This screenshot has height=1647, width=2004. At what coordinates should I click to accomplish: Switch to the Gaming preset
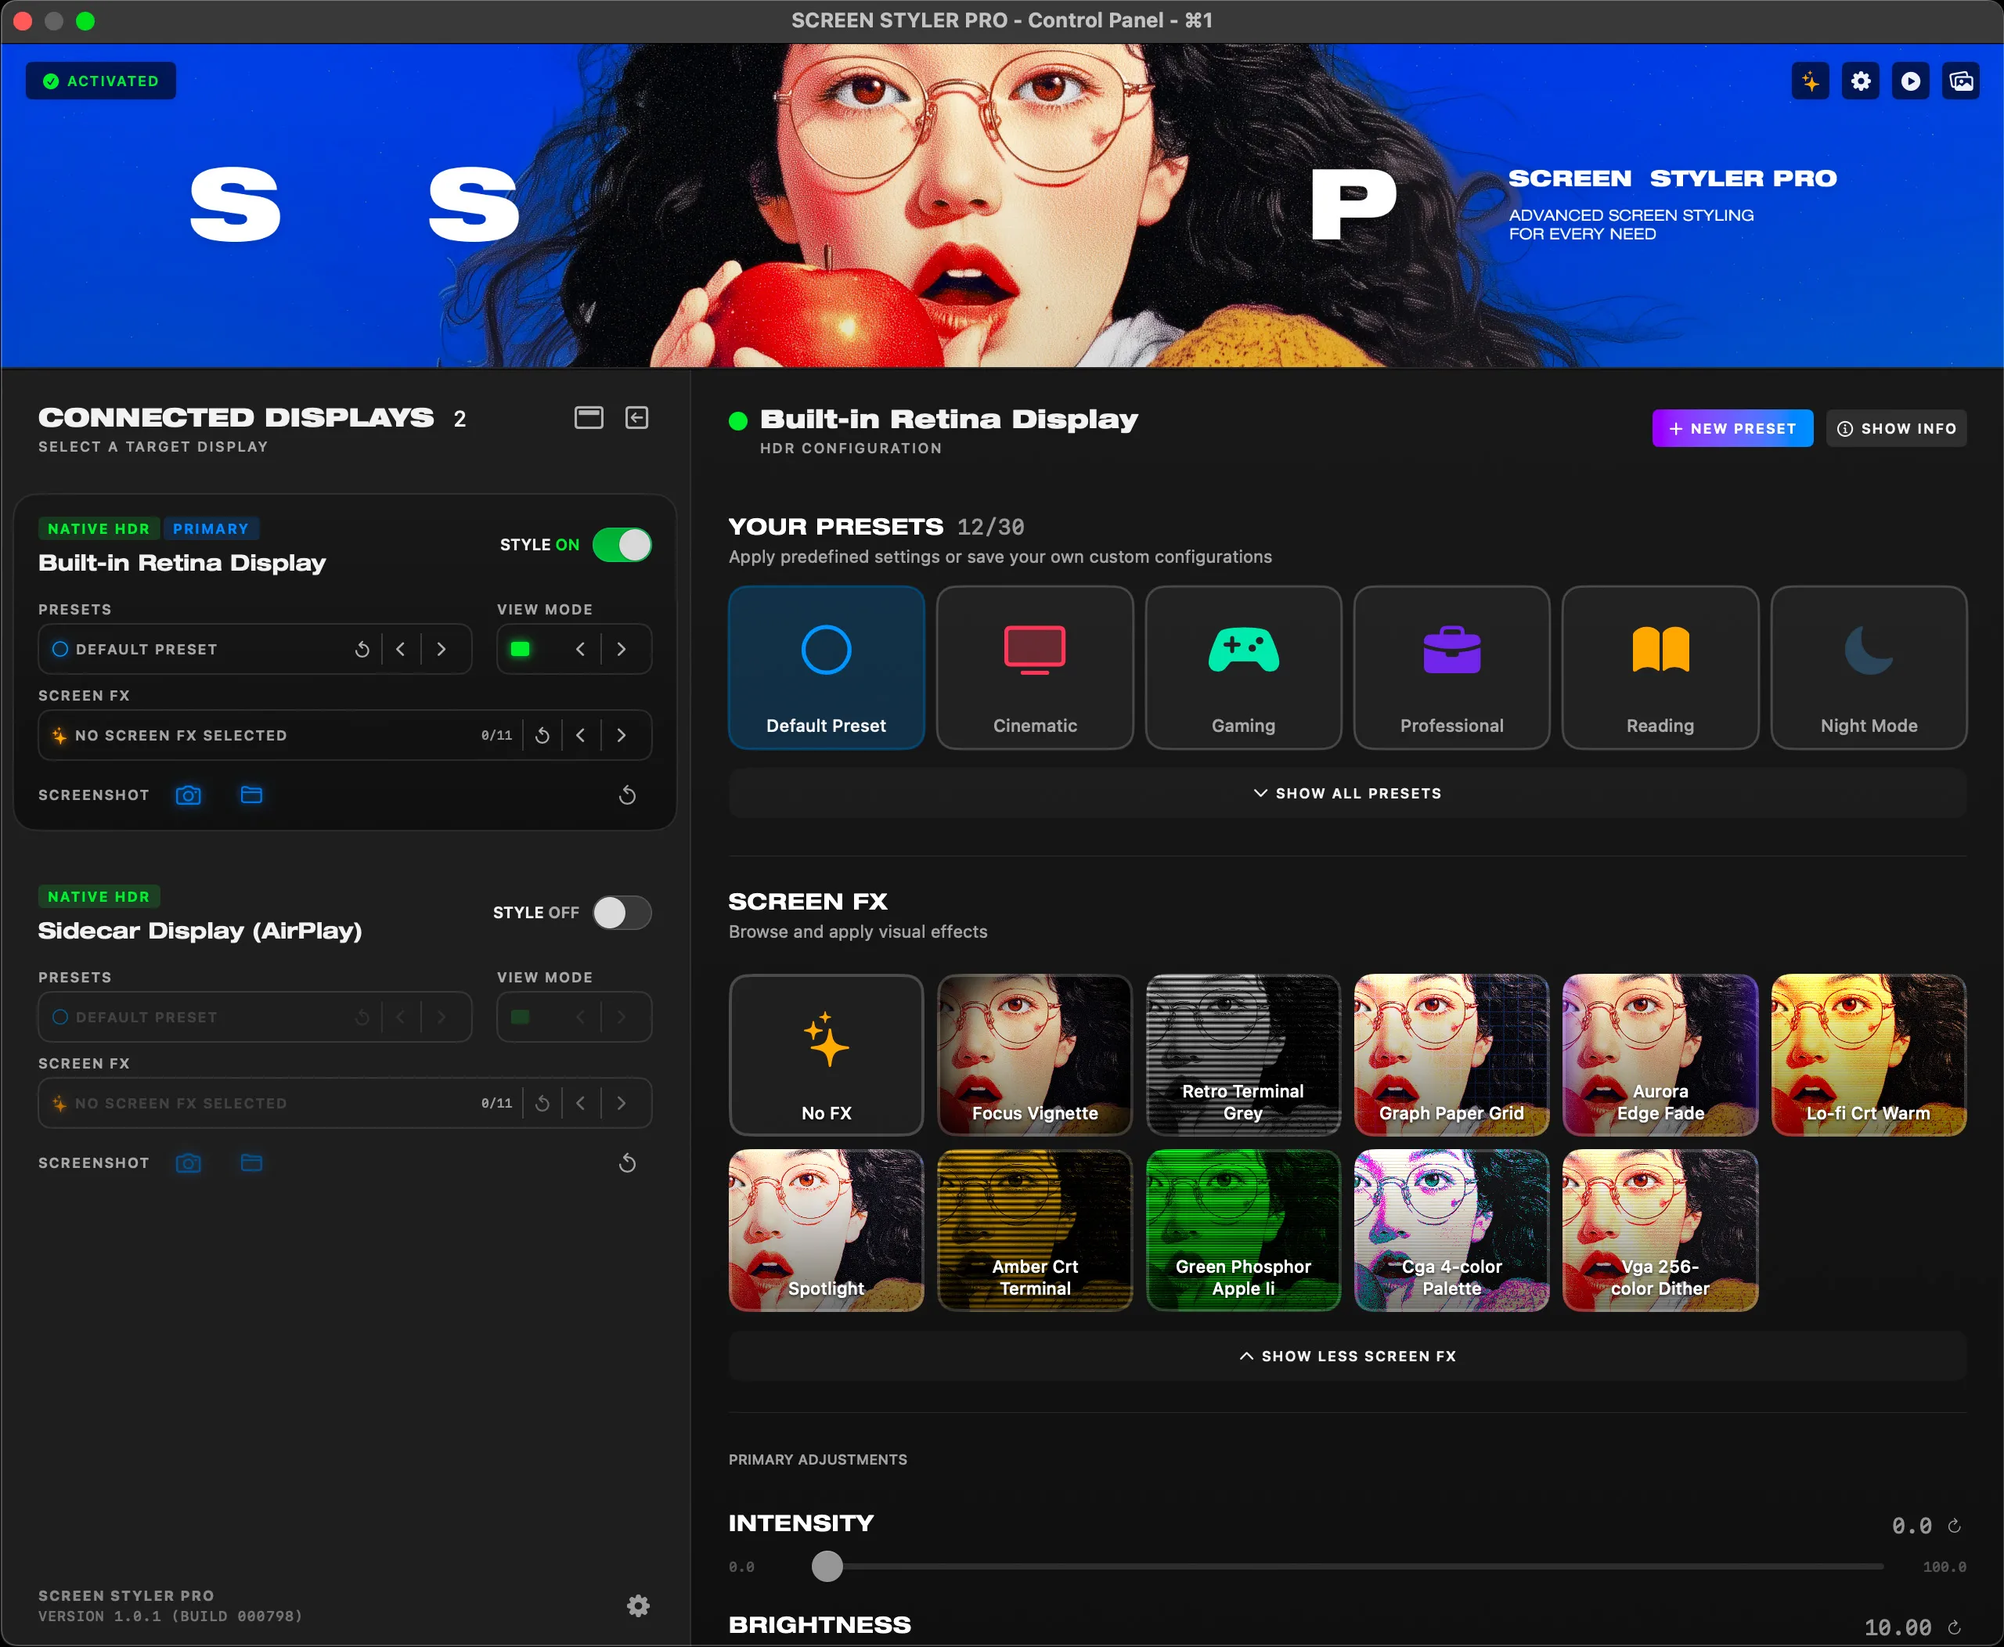(1243, 668)
